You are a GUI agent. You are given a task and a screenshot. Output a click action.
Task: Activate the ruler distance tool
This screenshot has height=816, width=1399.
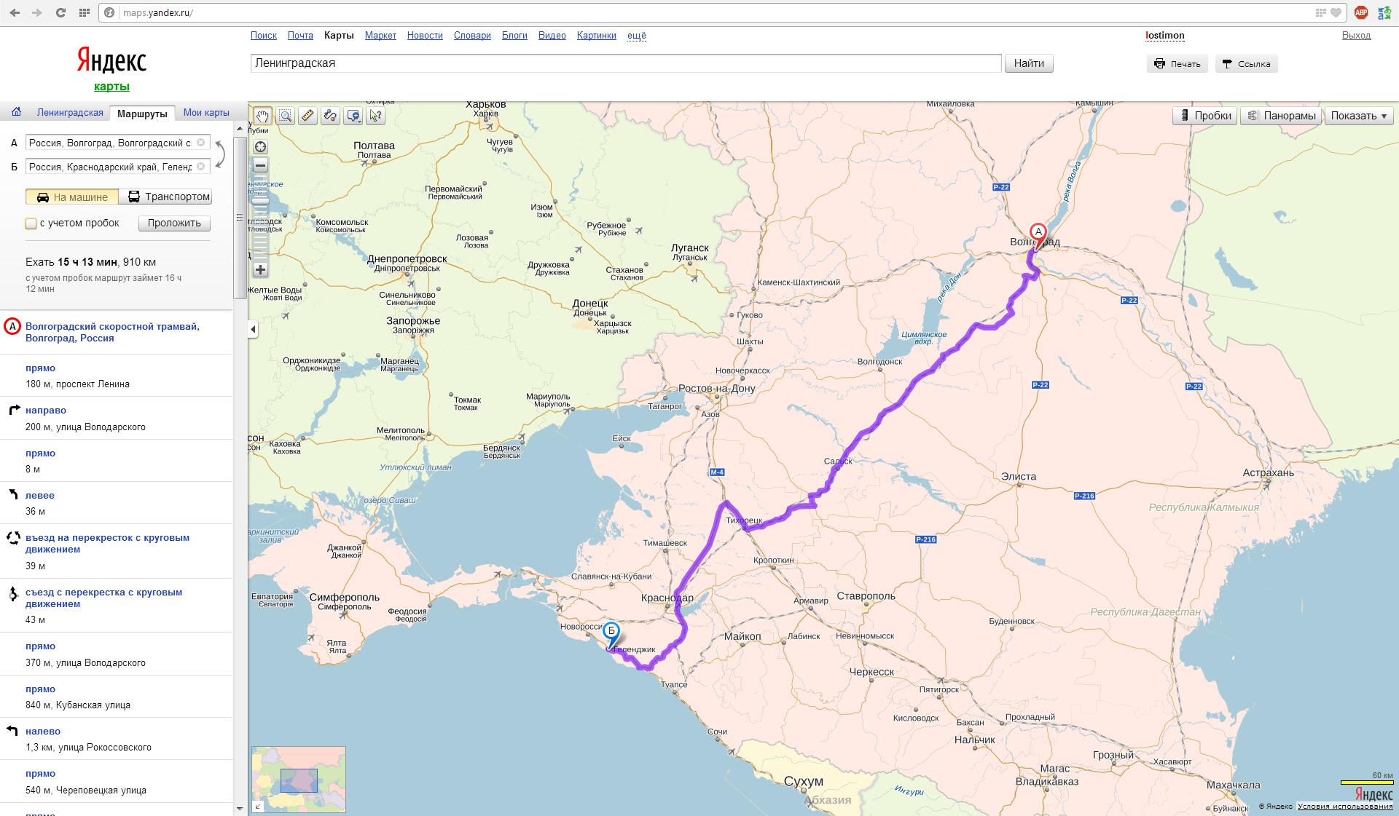pos(308,116)
